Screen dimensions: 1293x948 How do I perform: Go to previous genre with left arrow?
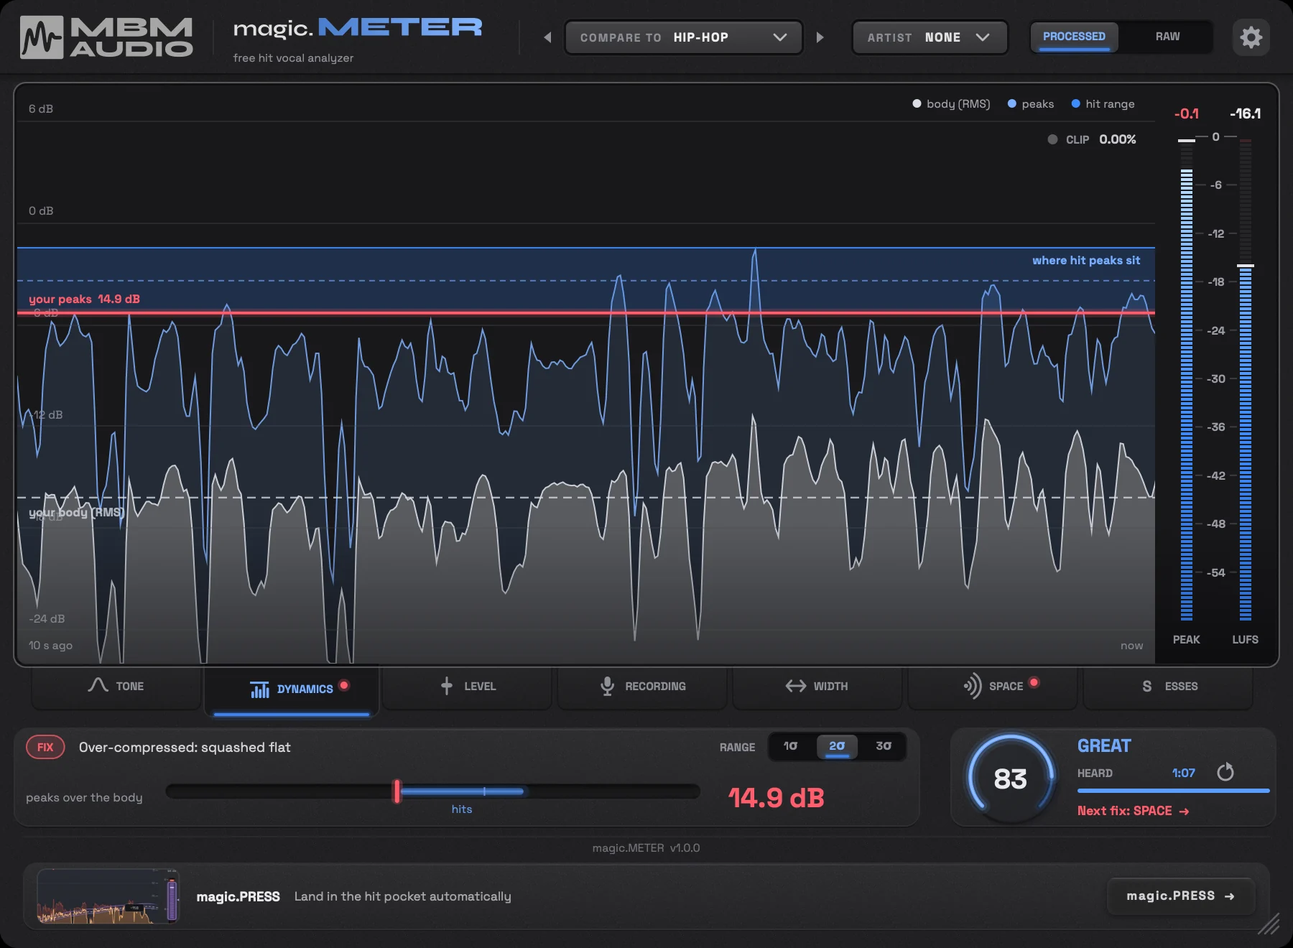pos(547,37)
